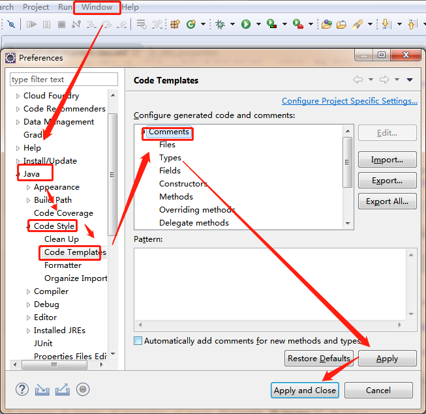Screen dimensions: 426x414
Task: Click Apply and Close button
Action: coord(305,391)
